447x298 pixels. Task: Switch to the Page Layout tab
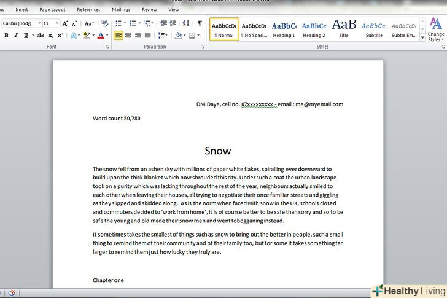click(52, 9)
